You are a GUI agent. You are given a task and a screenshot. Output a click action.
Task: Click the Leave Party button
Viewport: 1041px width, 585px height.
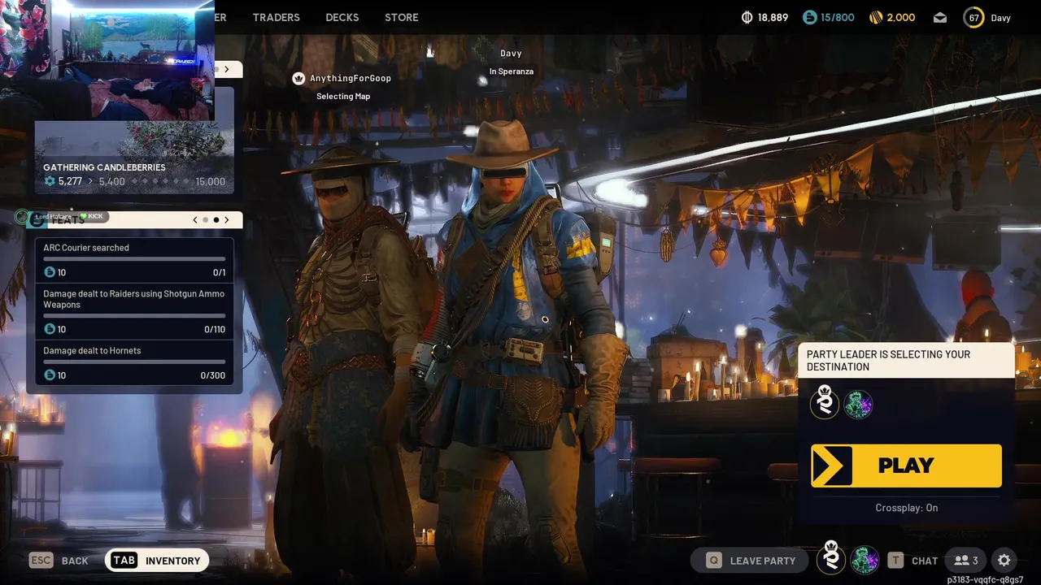[x=751, y=560]
